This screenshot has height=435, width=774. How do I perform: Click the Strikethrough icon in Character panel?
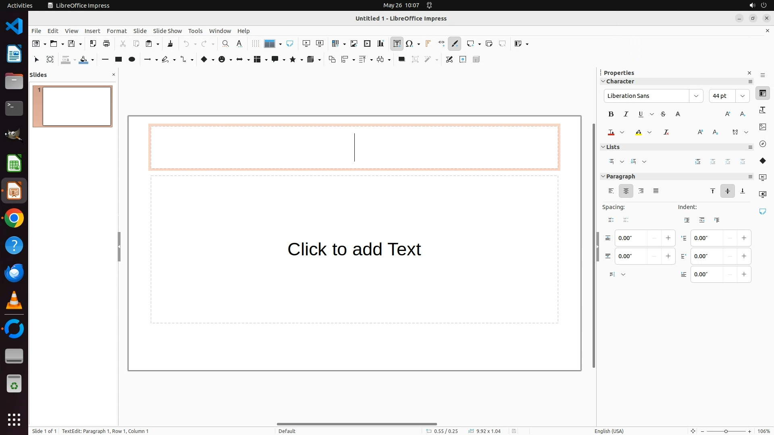click(x=663, y=114)
